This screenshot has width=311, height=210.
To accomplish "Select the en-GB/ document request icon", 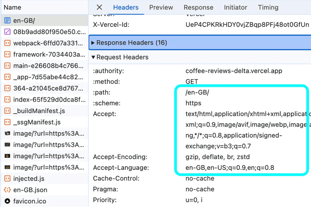I will [7, 20].
